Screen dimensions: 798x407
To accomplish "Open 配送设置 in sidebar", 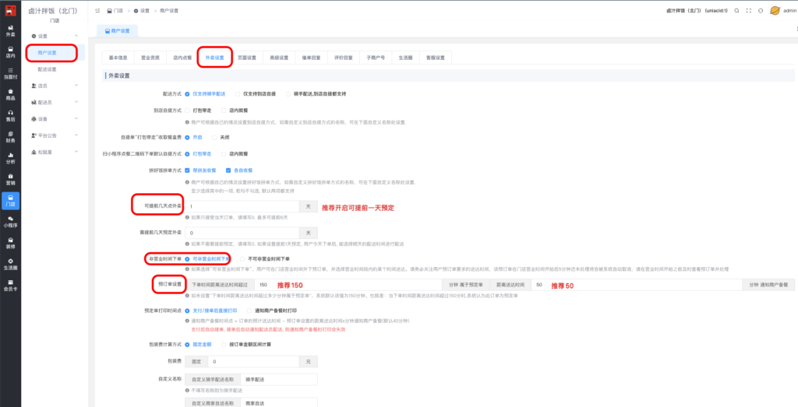I will [x=48, y=69].
